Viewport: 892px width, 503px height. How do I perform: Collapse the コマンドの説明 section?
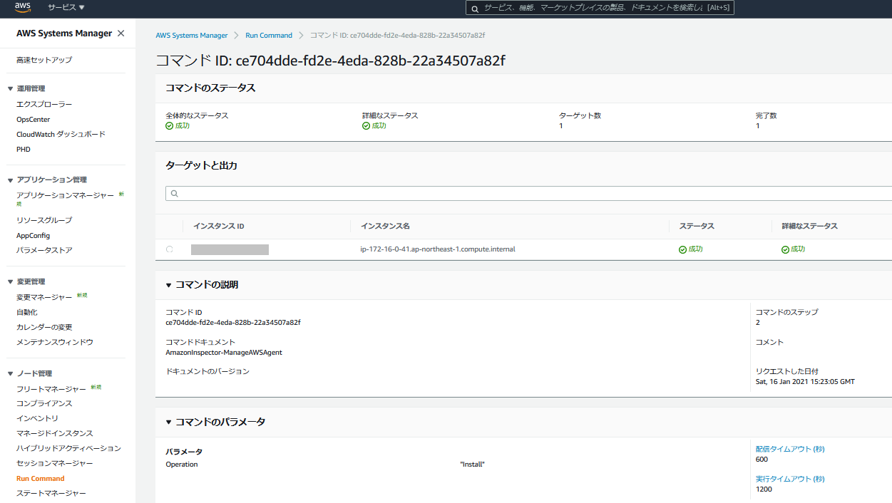[x=169, y=285]
